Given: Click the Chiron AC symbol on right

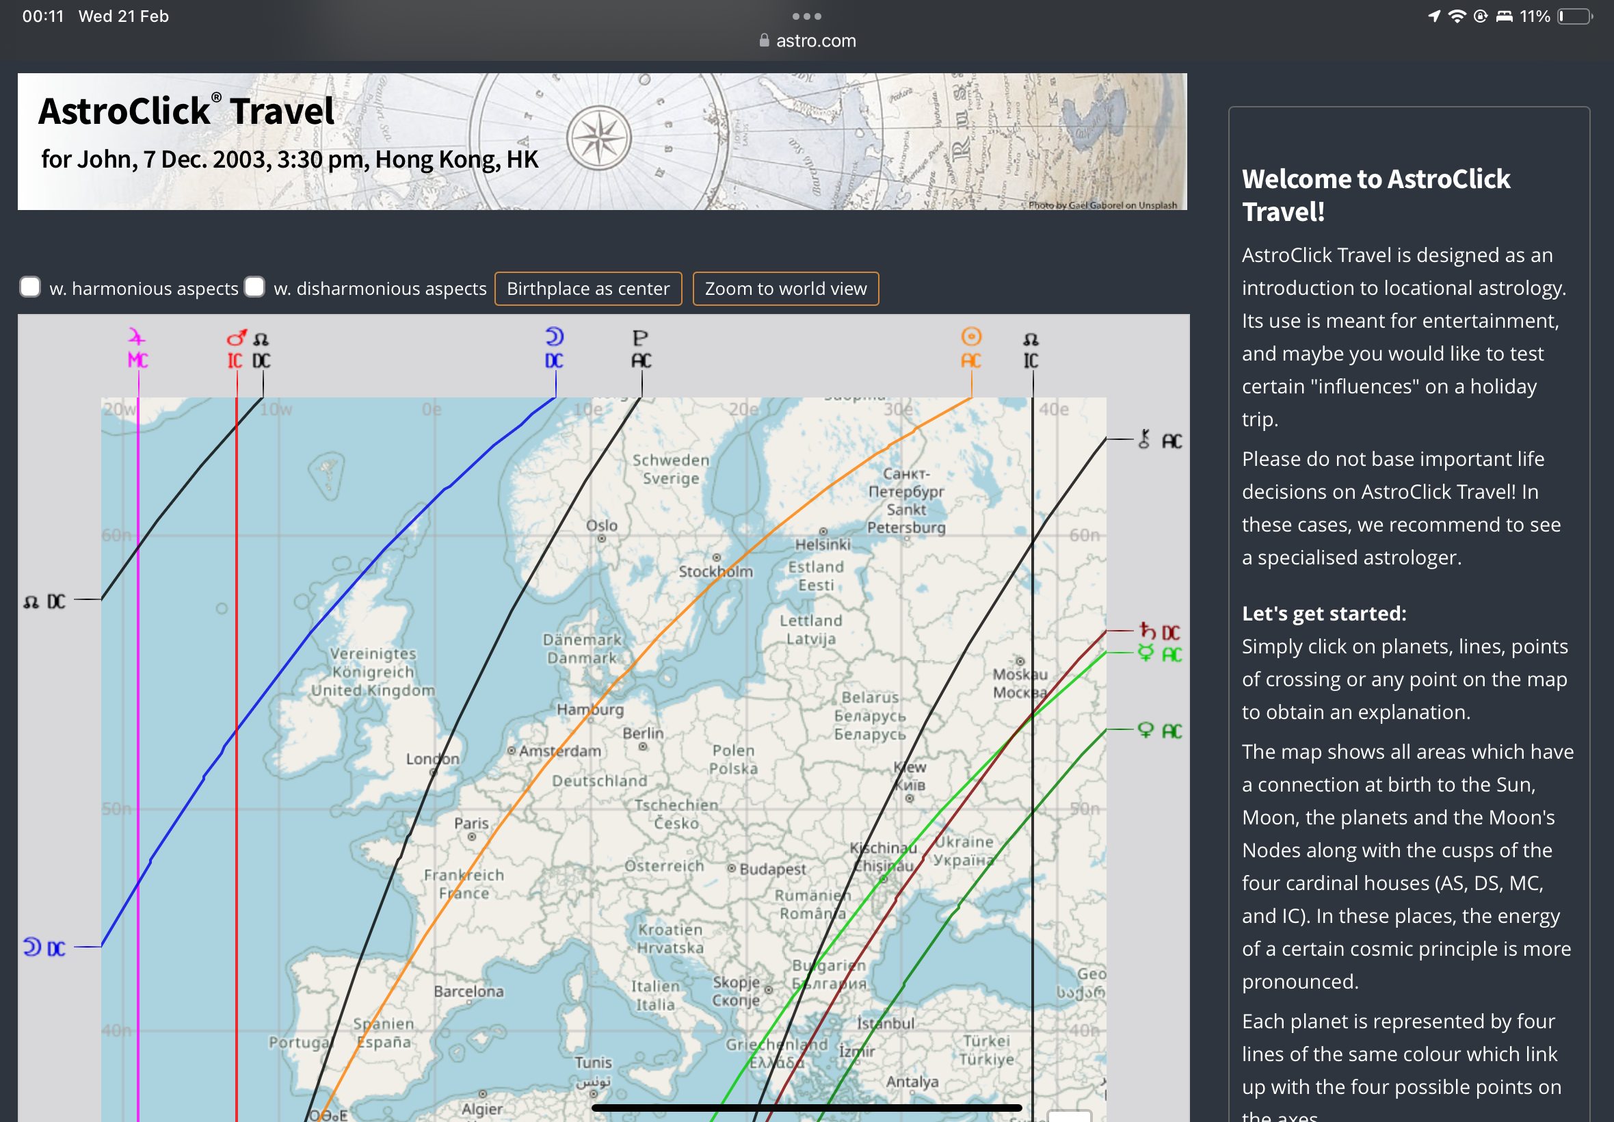Looking at the screenshot, I should (1145, 440).
